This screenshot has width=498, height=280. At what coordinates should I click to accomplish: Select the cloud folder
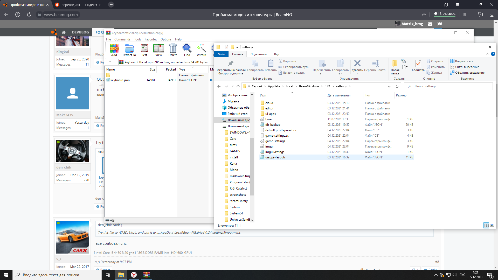coord(337,103)
